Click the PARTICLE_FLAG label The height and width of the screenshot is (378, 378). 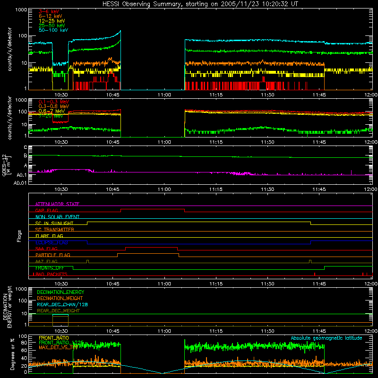point(53,255)
